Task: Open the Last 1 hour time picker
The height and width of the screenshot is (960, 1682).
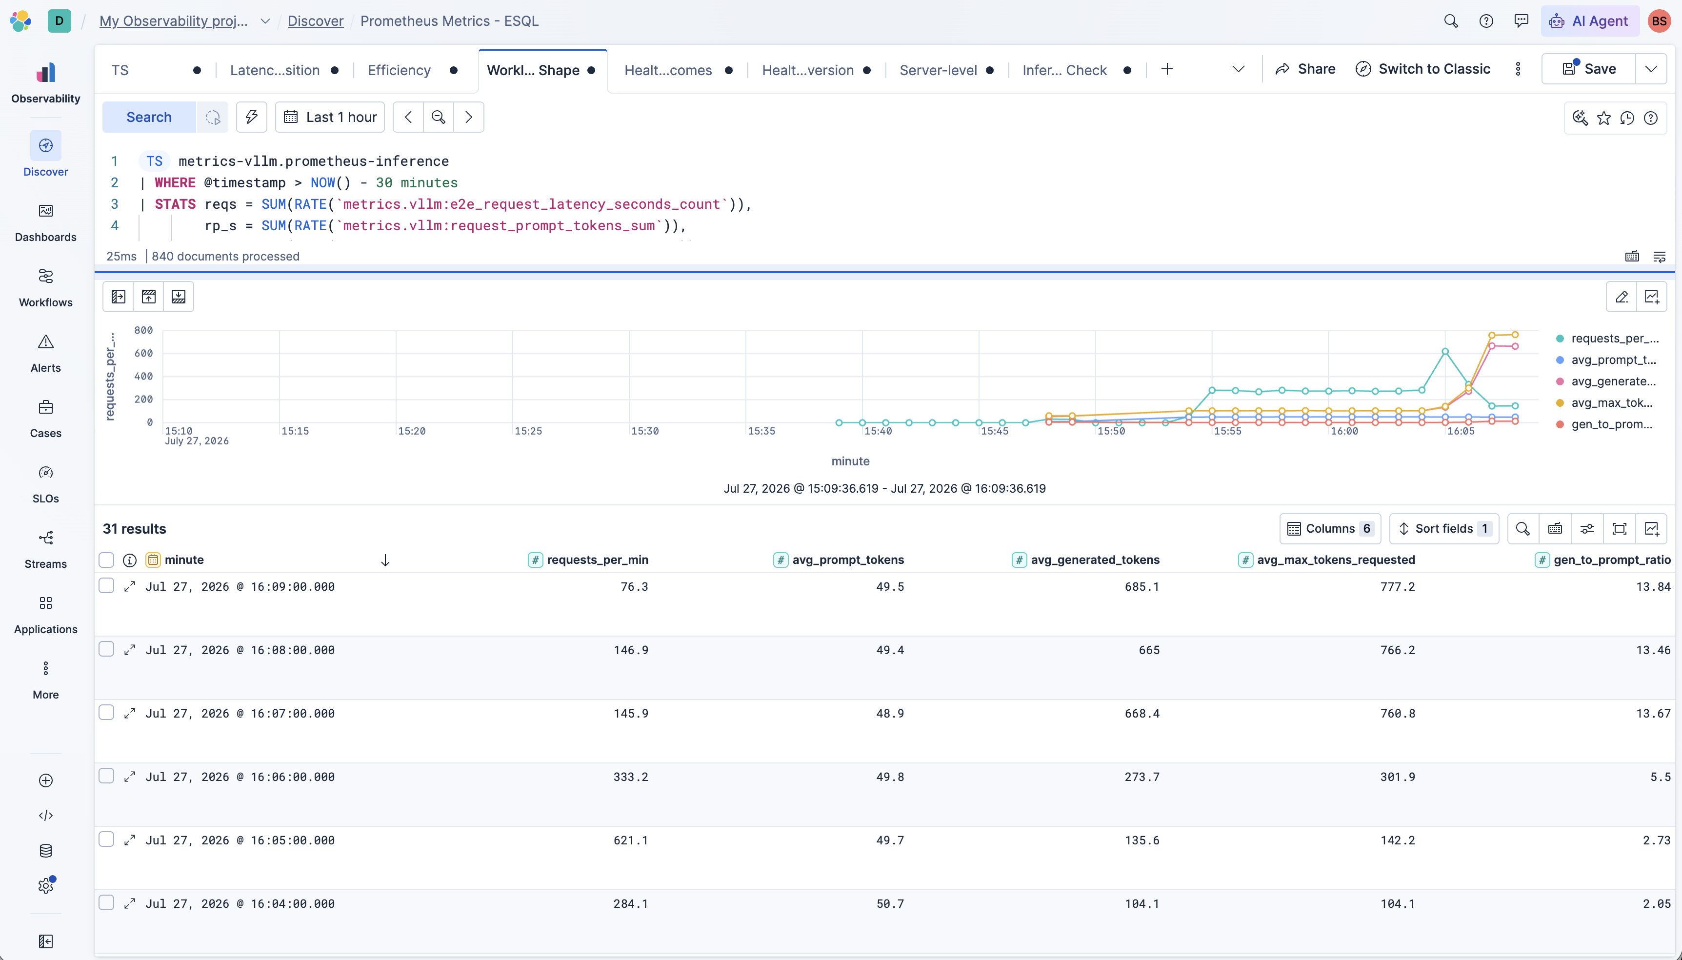Action: pyautogui.click(x=330, y=118)
